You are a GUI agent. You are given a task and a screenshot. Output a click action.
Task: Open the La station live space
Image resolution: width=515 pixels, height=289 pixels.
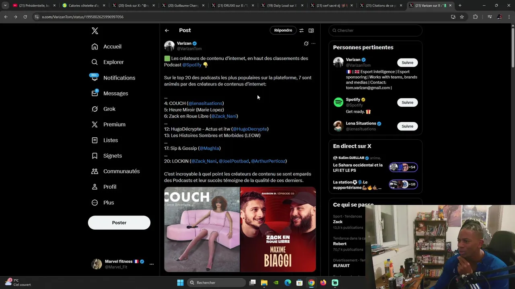tap(375, 184)
